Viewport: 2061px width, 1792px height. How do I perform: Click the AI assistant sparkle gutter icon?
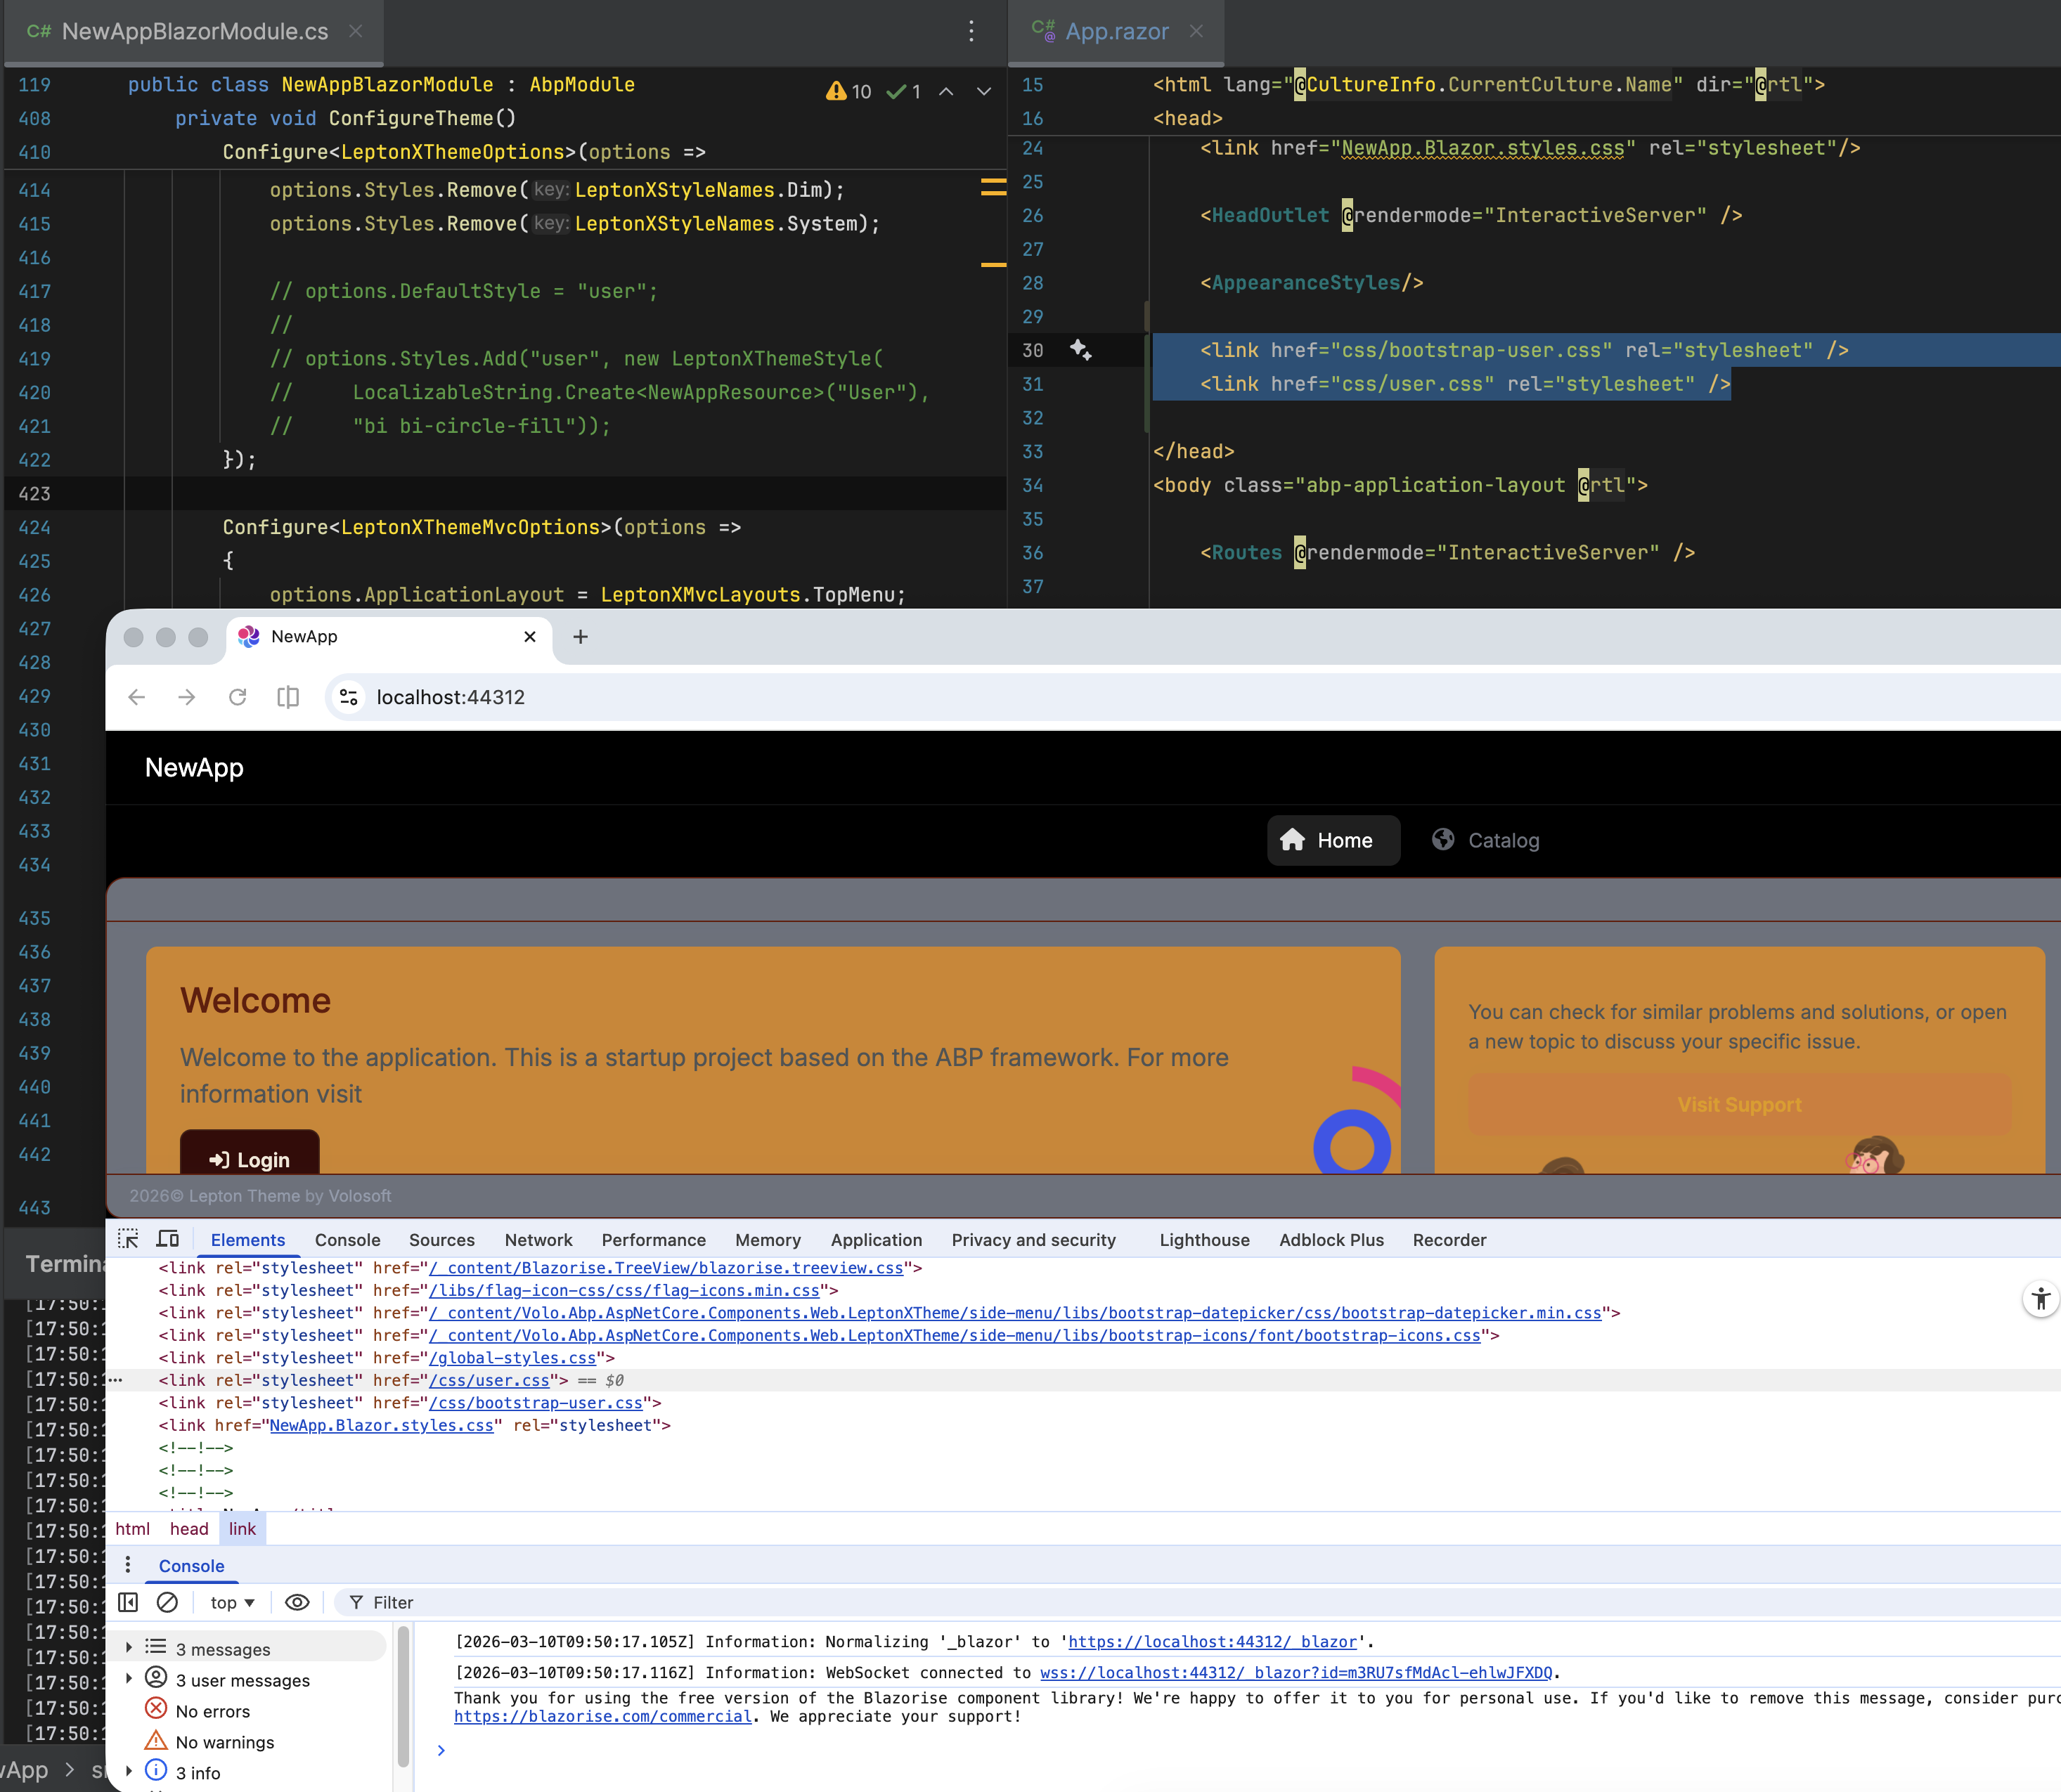point(1081,350)
